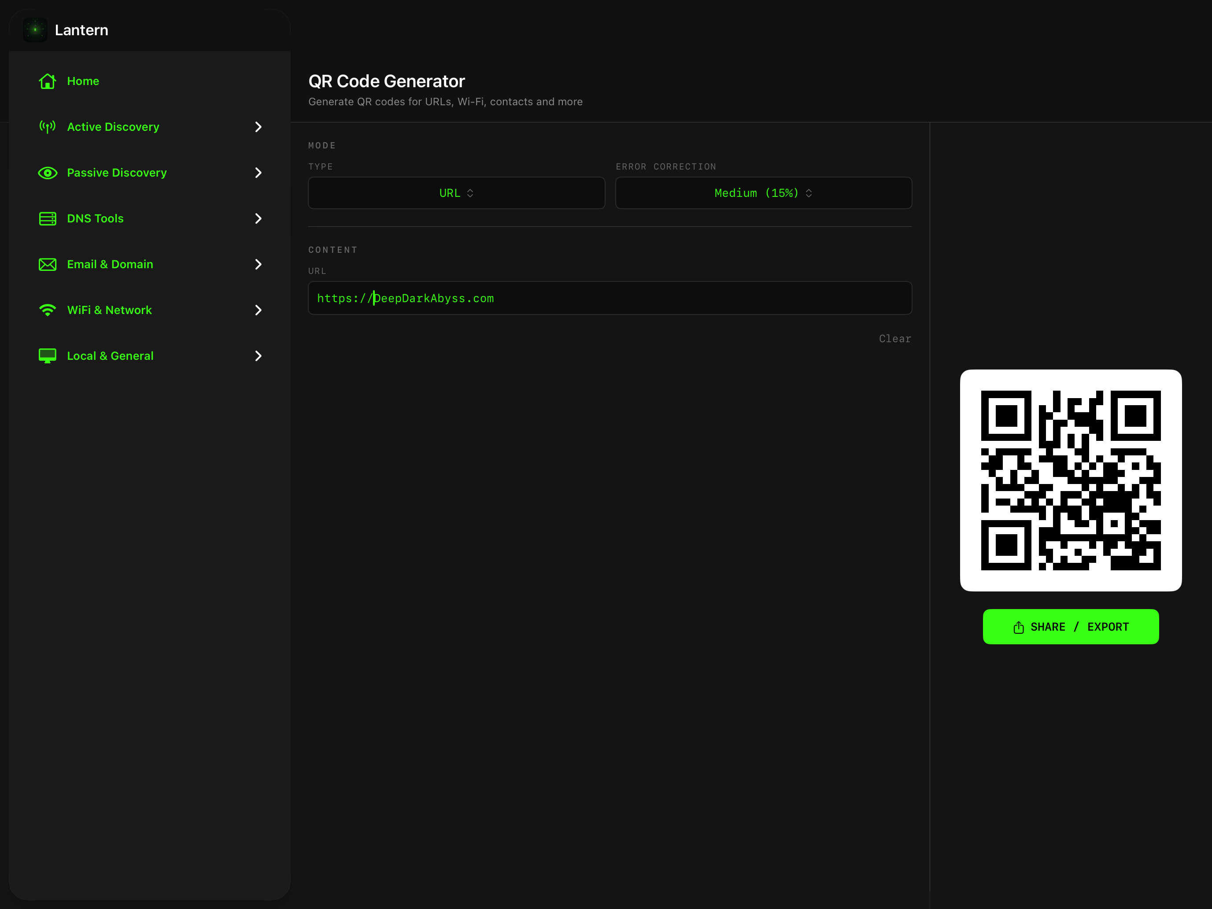
Task: Open the Home menu entry
Action: [x=83, y=81]
